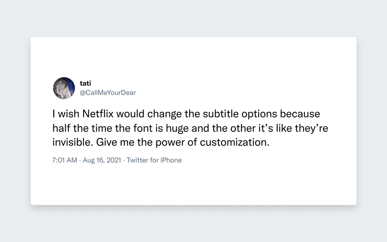387x242 pixels.
Task: Click the display name tati
Action: tap(86, 83)
